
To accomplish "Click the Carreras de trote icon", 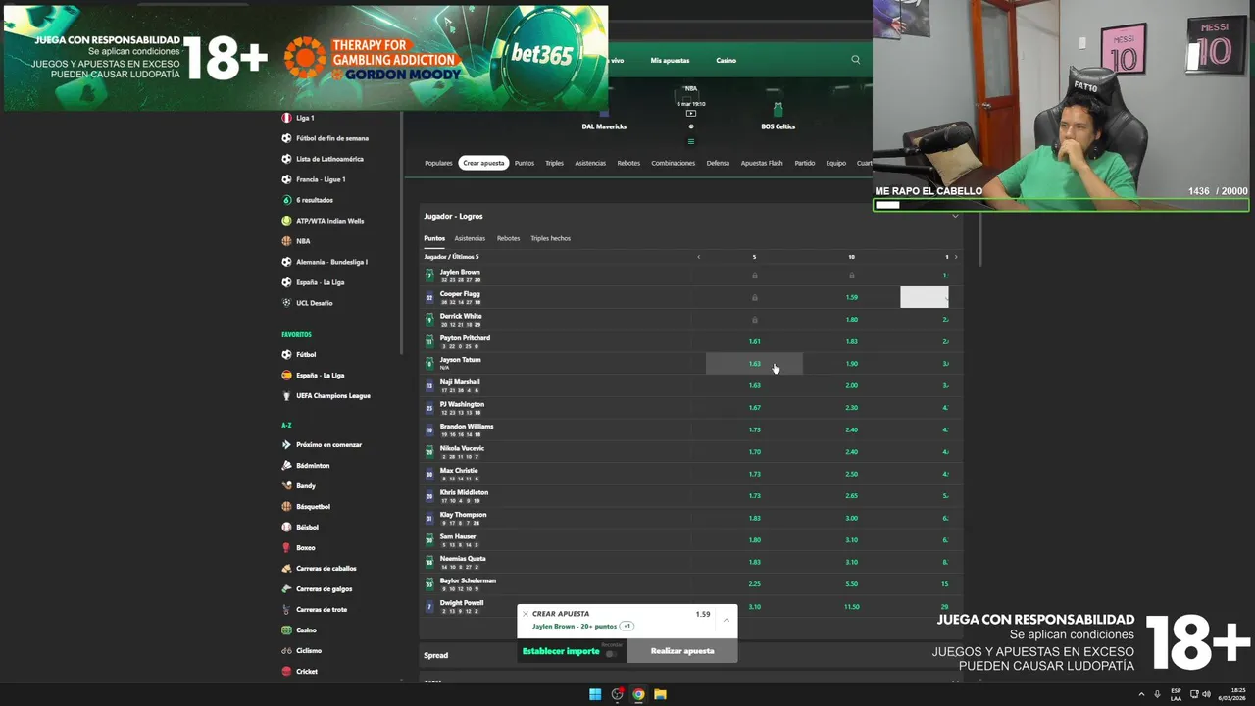I will click(x=286, y=609).
